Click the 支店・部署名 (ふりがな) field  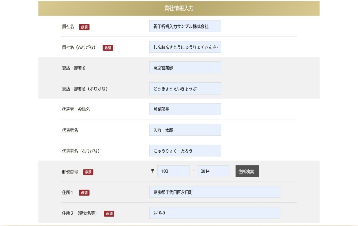point(185,89)
